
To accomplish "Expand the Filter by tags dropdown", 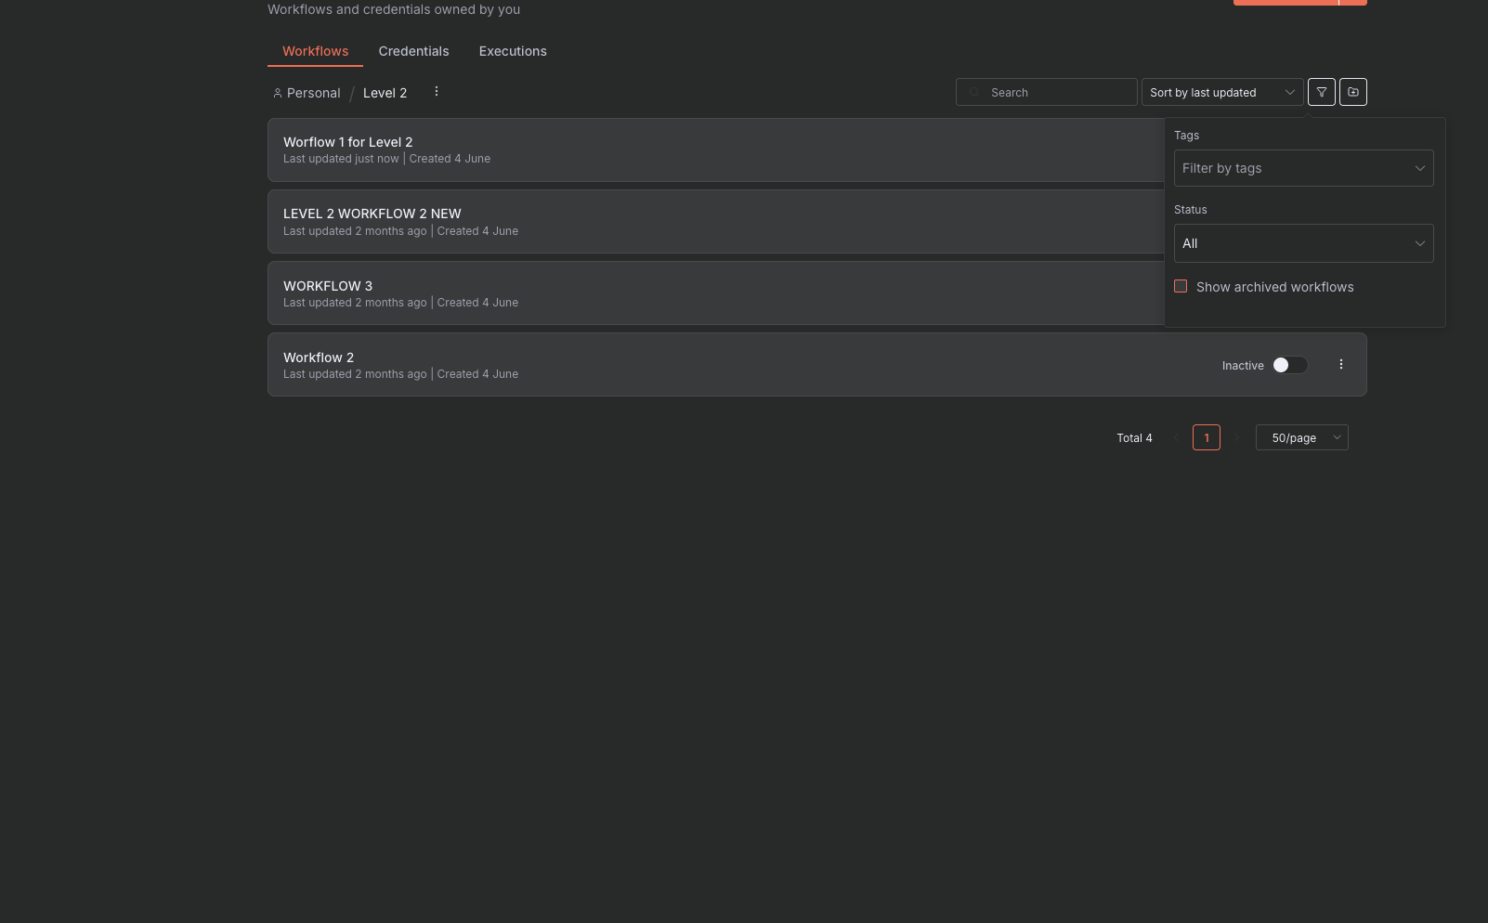I will pyautogui.click(x=1302, y=168).
